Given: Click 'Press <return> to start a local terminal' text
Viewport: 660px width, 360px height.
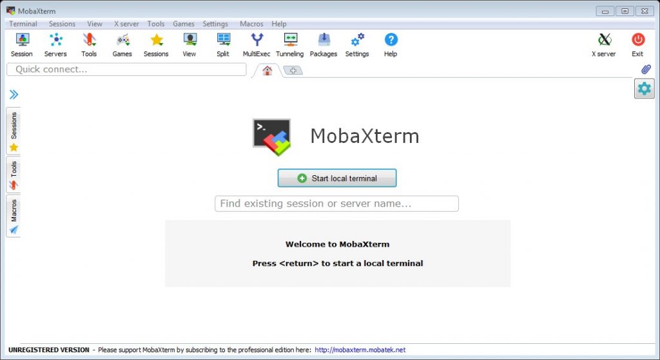Looking at the screenshot, I should pyautogui.click(x=338, y=263).
